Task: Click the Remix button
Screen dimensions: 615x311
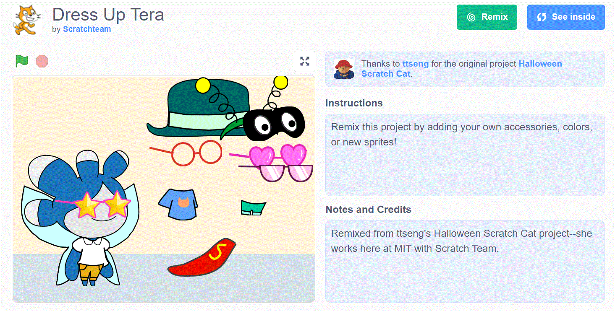Action: pyautogui.click(x=487, y=17)
